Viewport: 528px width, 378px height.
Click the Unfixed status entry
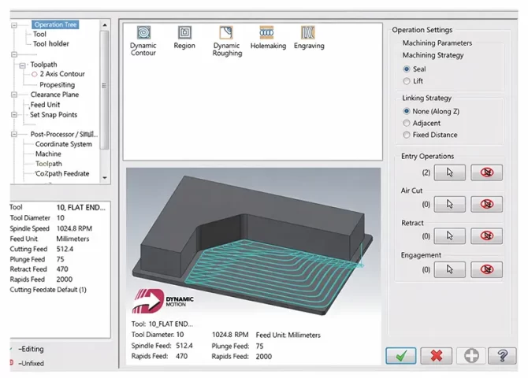click(31, 364)
